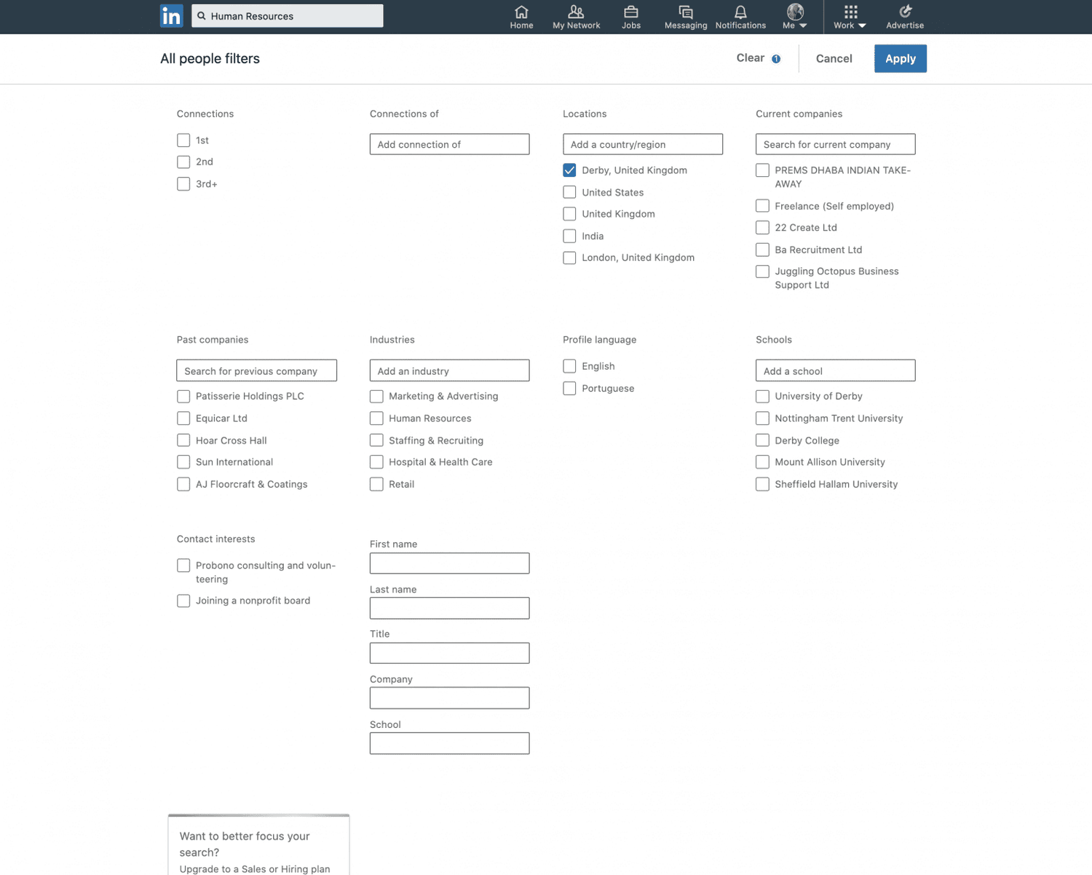Click the Advertise icon
The width and height of the screenshot is (1092, 875).
pyautogui.click(x=905, y=12)
